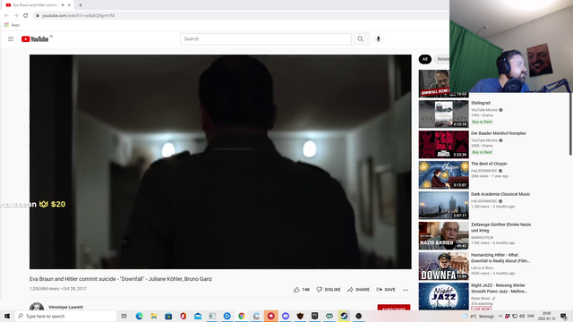Reload the page with browser refresh
The image size is (573, 322).
(x=26, y=16)
